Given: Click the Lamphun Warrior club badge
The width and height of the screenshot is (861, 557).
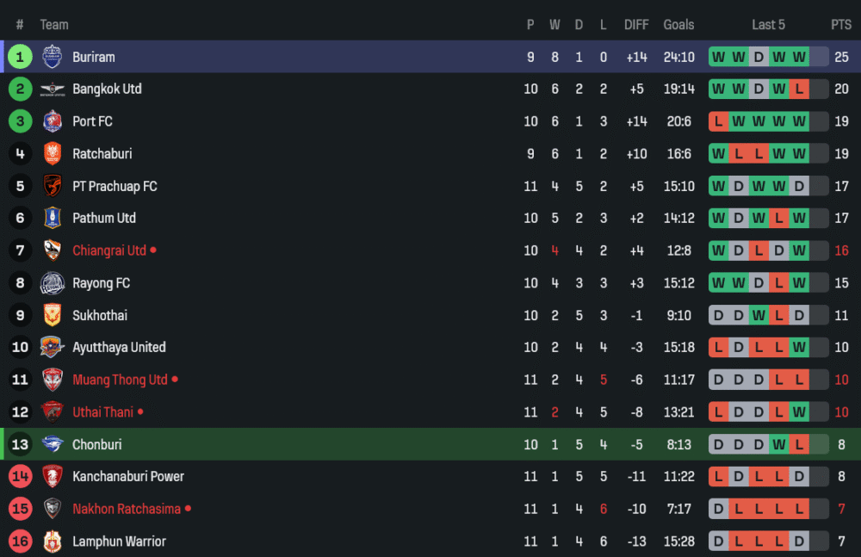Looking at the screenshot, I should tap(53, 542).
